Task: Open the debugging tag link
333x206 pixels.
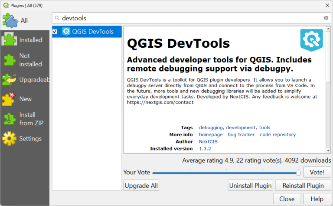Action: [211, 128]
